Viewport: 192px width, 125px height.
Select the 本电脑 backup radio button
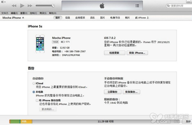tap(34, 92)
